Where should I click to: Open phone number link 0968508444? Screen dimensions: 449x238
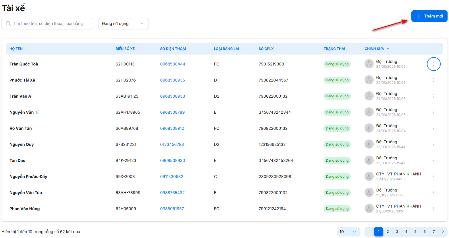pyautogui.click(x=172, y=64)
